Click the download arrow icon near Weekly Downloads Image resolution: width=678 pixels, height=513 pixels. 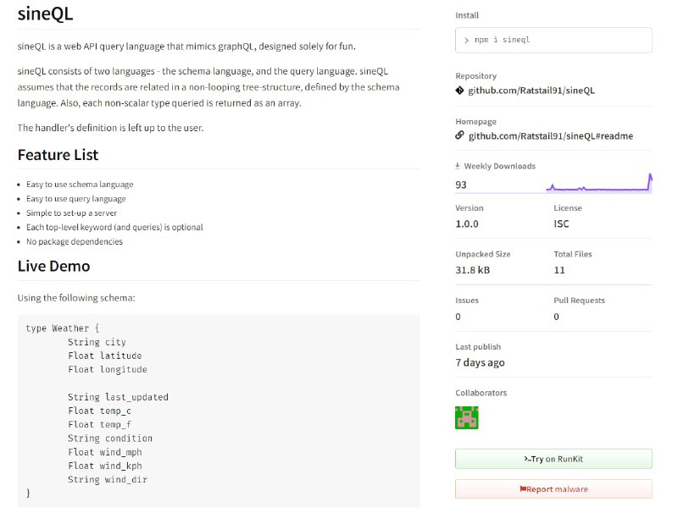tap(459, 166)
